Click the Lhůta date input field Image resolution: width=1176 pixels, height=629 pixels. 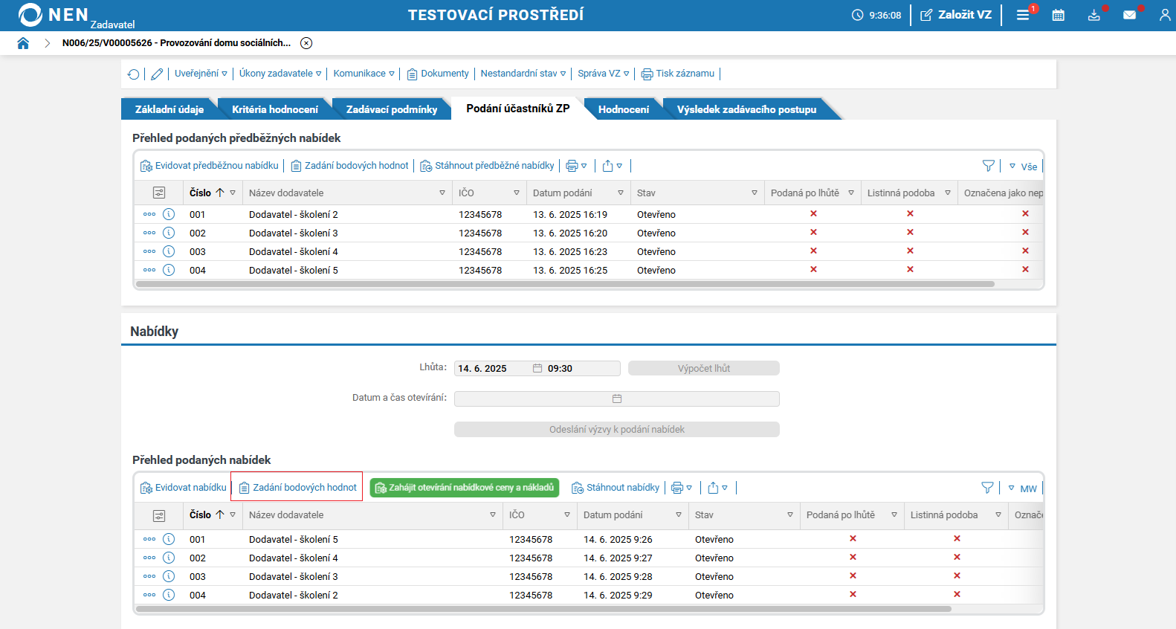492,369
